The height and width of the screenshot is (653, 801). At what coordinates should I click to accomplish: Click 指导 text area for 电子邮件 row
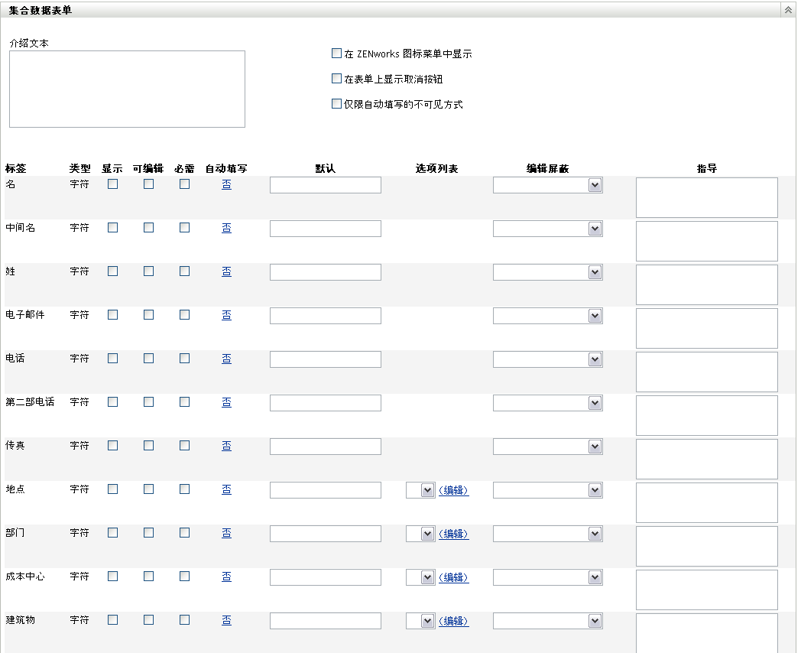point(706,328)
